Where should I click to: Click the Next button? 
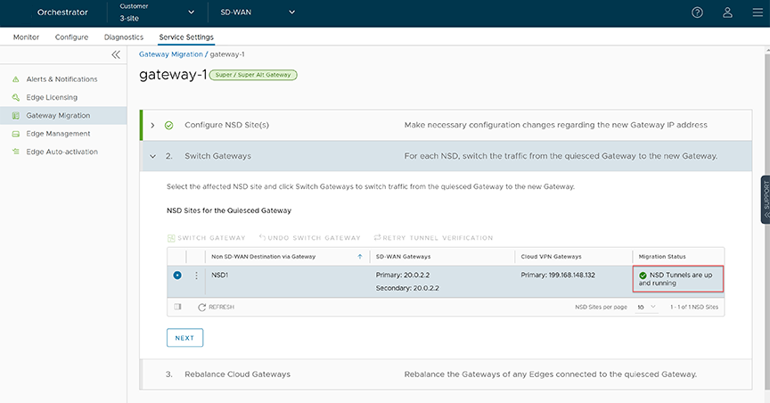click(184, 338)
